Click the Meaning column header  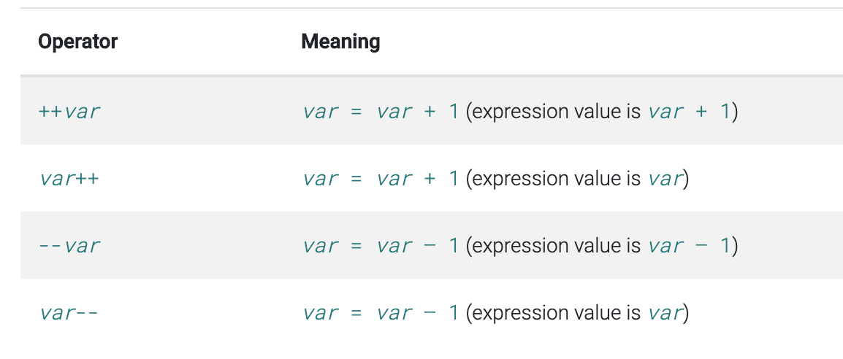tap(340, 42)
